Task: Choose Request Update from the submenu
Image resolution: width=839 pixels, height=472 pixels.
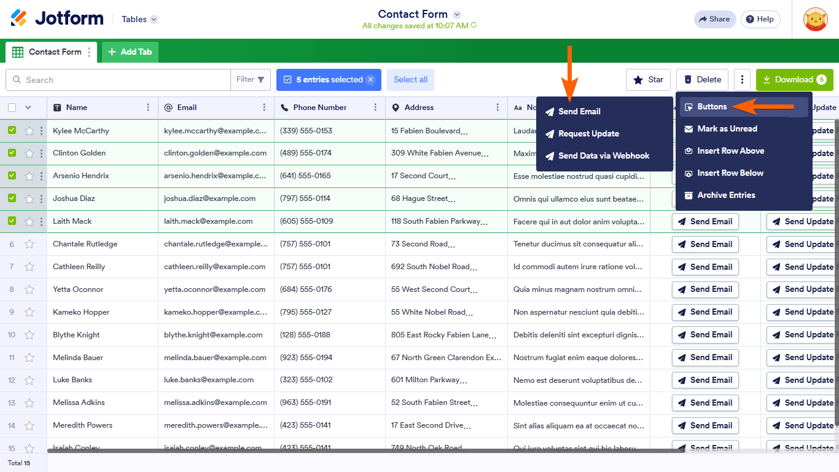Action: click(604, 133)
